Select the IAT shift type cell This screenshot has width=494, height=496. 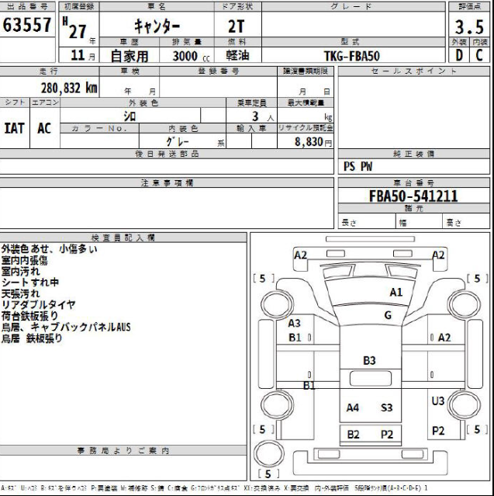click(x=15, y=129)
